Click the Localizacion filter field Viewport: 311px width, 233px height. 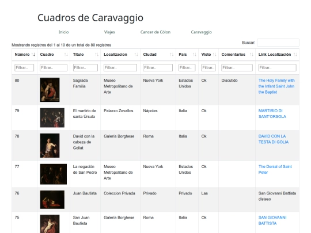click(120, 67)
